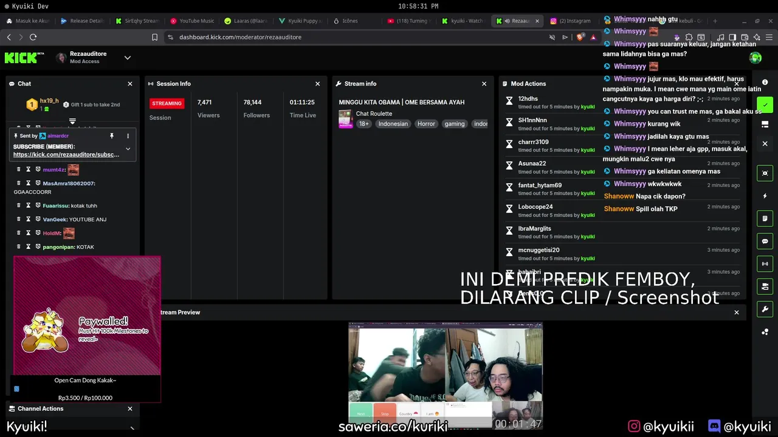Toggle the broadcast signal sidebar icon

pos(765,264)
